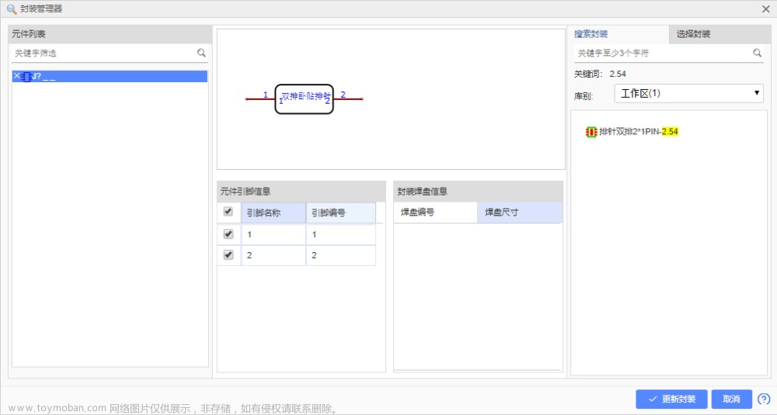Close the 封装管理器 dialog
Image resolution: width=777 pixels, height=415 pixels.
[x=765, y=9]
